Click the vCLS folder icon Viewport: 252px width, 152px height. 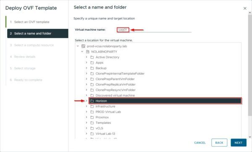point(92,128)
